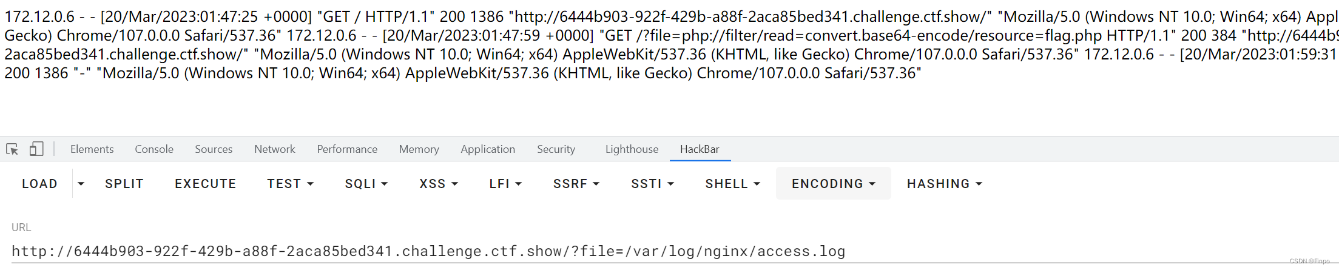This screenshot has height=270, width=1339.
Task: Open the TEST dropdown menu
Action: pos(290,184)
